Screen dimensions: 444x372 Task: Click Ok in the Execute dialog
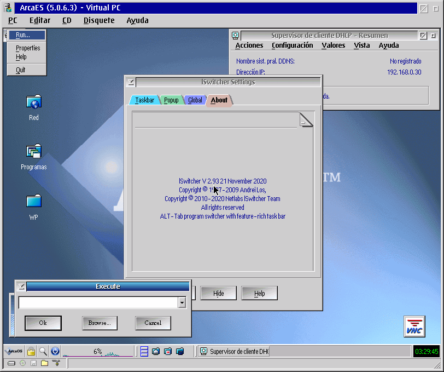point(43,323)
